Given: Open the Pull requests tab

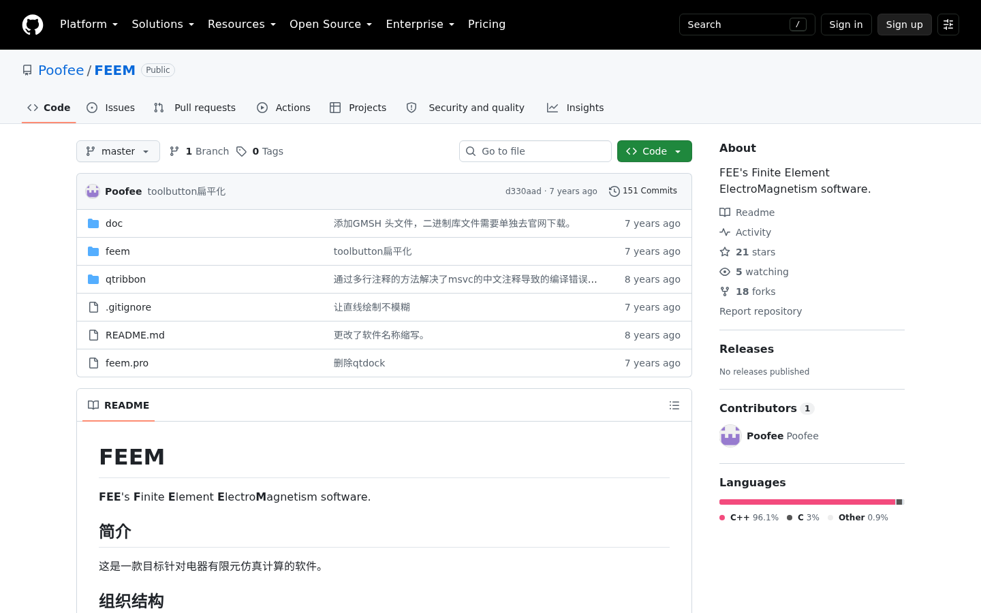Looking at the screenshot, I should tap(195, 108).
